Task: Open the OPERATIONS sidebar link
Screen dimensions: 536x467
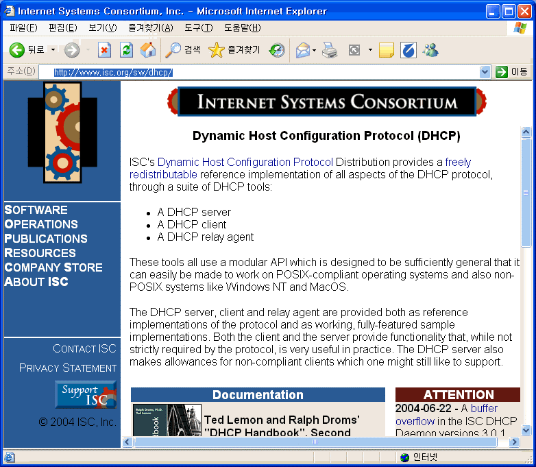Action: [41, 224]
